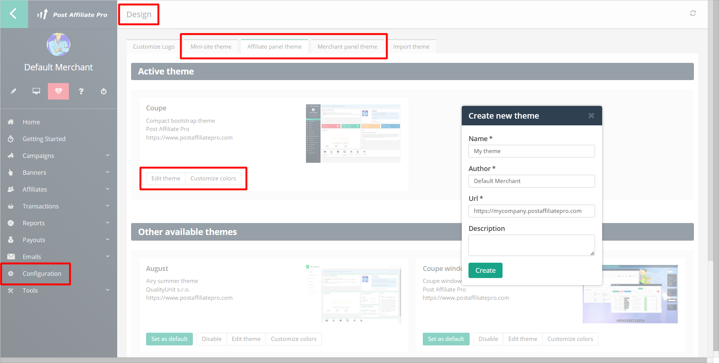Screen dimensions: 719x363
Task: Open the Import theme tab
Action: point(411,47)
